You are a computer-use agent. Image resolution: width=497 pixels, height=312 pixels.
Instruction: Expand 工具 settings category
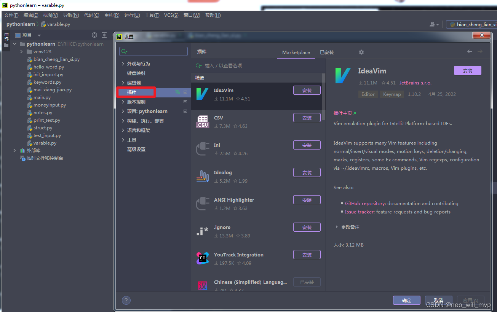tap(123, 140)
